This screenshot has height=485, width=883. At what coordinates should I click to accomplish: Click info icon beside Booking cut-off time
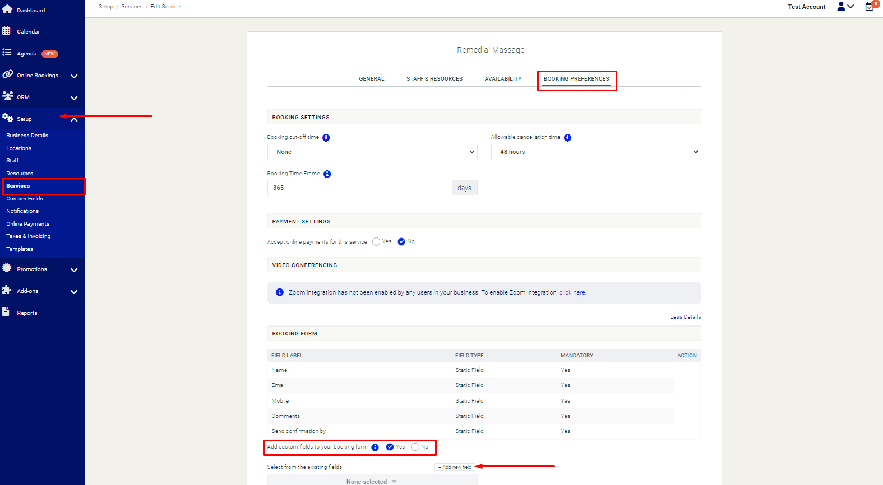pyautogui.click(x=326, y=138)
